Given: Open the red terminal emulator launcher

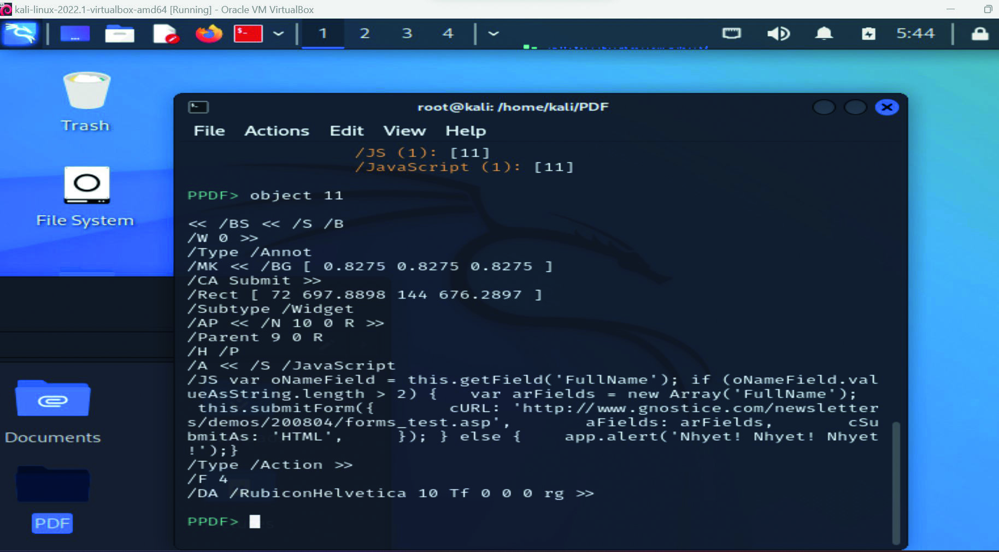Looking at the screenshot, I should tap(248, 34).
